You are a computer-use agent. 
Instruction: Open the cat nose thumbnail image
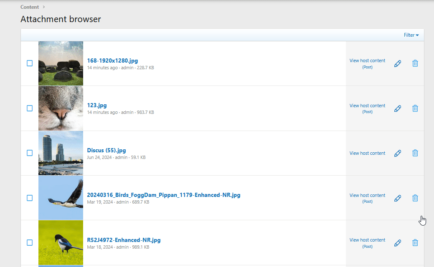(61, 108)
